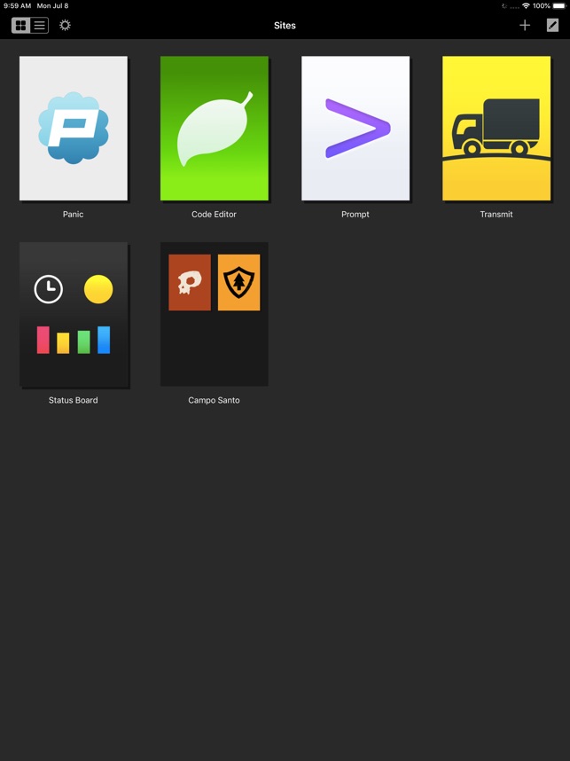Open the Campo Santo folder skull icon
Viewport: 570px width, 761px height.
click(x=190, y=282)
